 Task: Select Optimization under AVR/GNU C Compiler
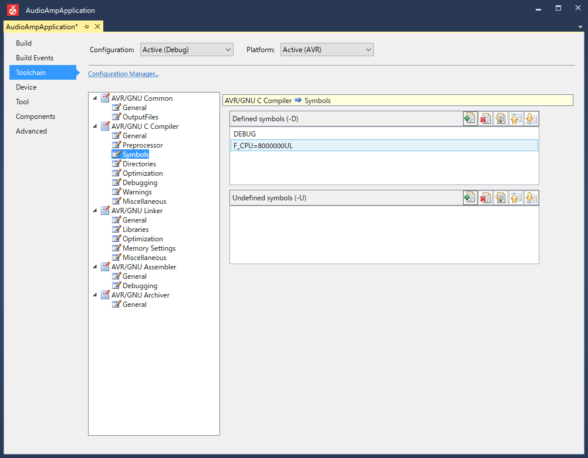[138, 173]
